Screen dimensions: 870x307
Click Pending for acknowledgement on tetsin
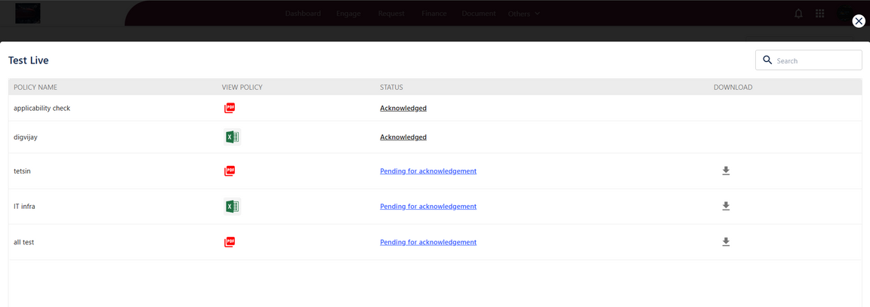coord(427,171)
